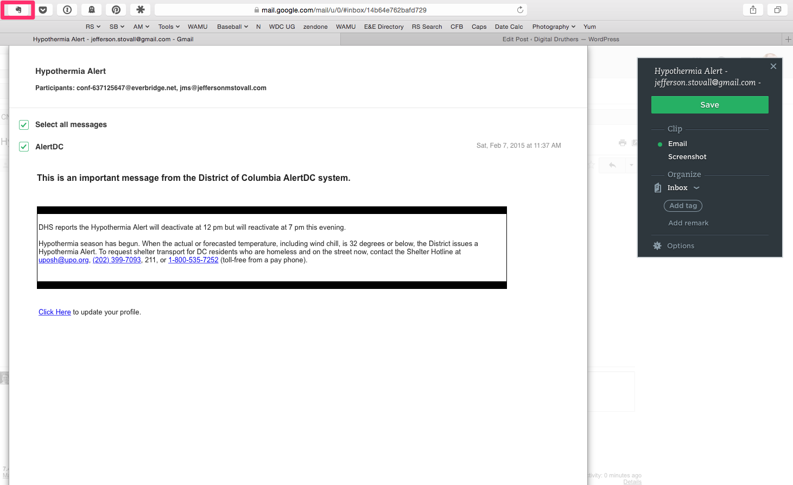Viewport: 793px width, 485px height.
Task: Click the Details link in Gmail footer
Action: 632,482
